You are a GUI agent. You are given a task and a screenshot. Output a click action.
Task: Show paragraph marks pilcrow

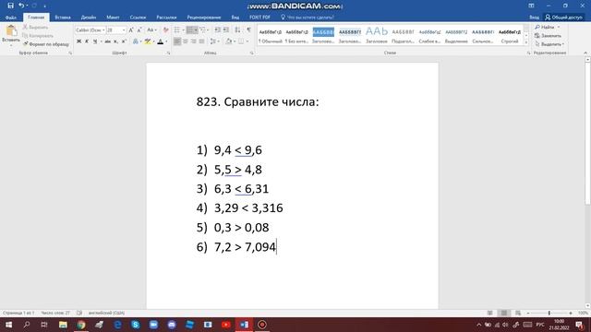tap(248, 30)
